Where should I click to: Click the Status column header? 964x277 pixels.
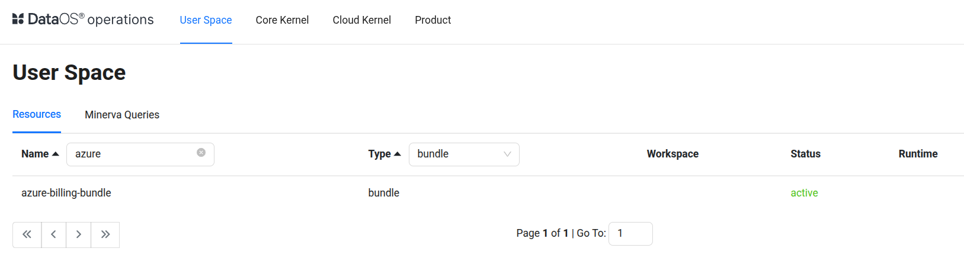805,154
